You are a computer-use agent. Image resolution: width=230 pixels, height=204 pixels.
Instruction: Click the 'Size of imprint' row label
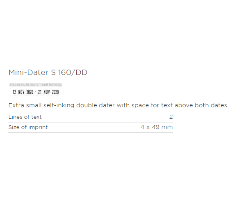pyautogui.click(x=28, y=127)
